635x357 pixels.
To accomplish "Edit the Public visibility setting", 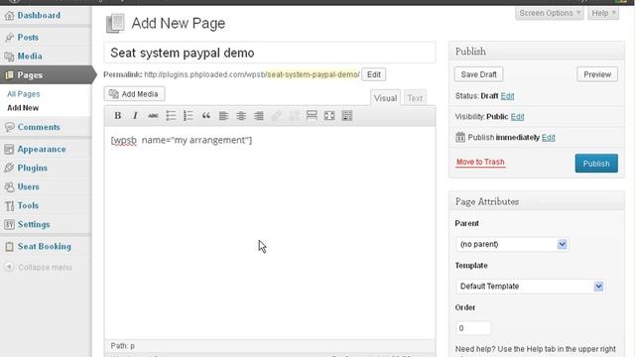I will pos(517,117).
